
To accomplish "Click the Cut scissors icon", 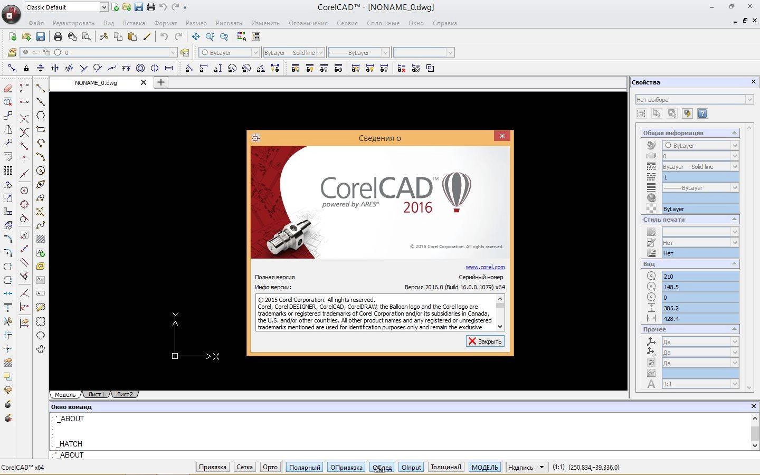I will pos(104,36).
